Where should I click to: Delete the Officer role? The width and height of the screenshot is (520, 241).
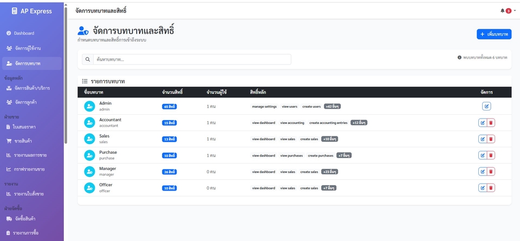click(491, 188)
